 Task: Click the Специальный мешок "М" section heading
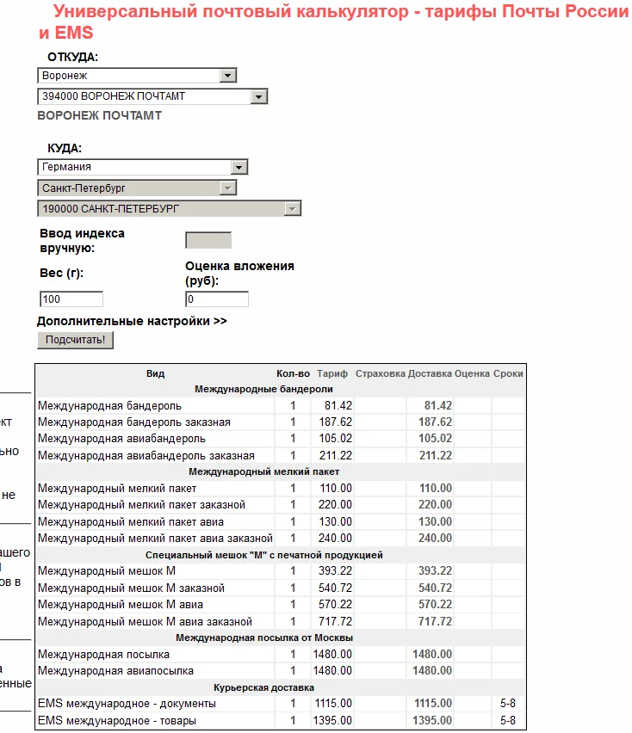coord(263,555)
